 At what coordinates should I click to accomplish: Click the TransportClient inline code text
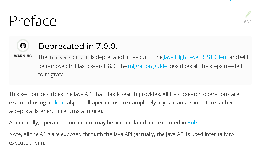point(69,58)
